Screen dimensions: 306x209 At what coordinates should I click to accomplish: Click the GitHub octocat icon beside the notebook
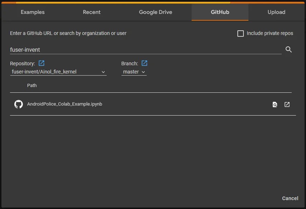coord(18,104)
